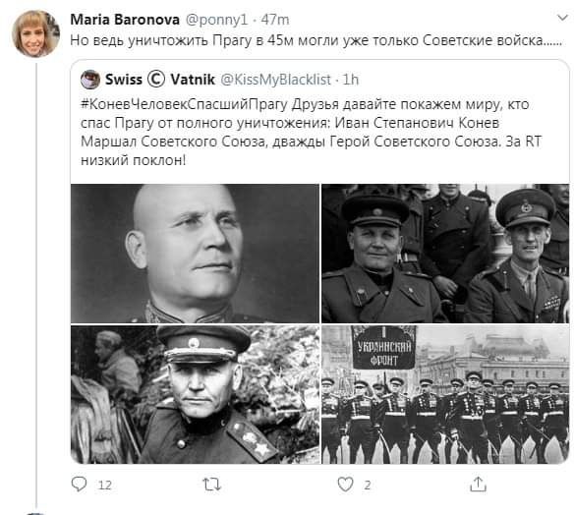
Task: Open the Maria Baronova name link
Action: (125, 20)
